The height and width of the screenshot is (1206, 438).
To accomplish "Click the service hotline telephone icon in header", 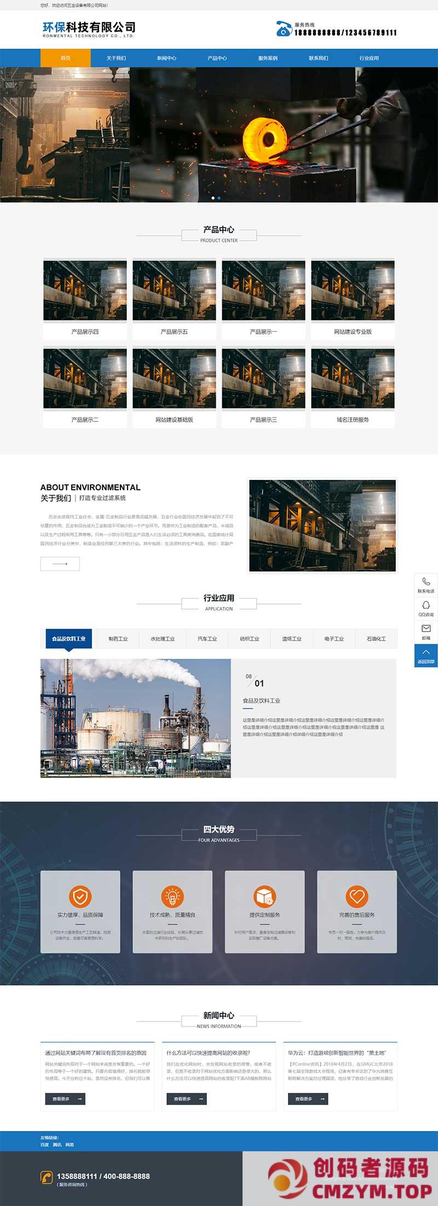I will pos(284,28).
